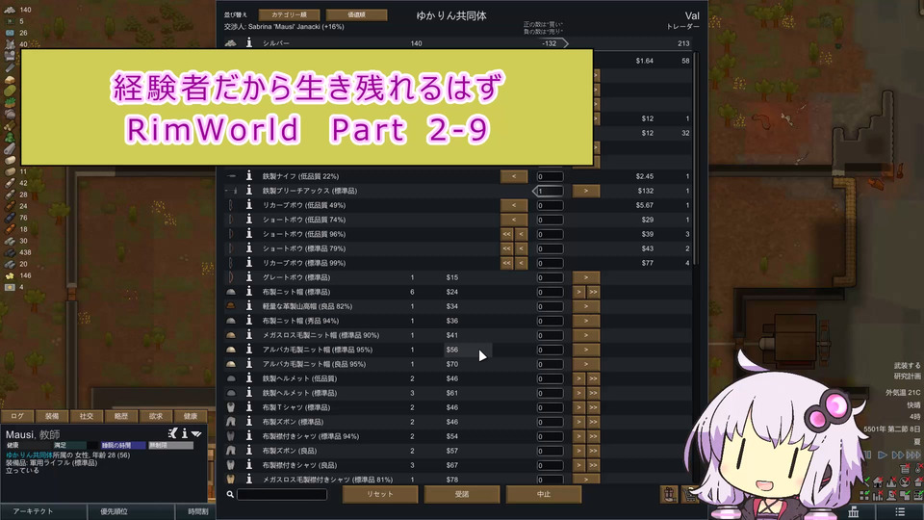Open the アーキテクト menu
Image resolution: width=924 pixels, height=520 pixels.
coord(43,511)
